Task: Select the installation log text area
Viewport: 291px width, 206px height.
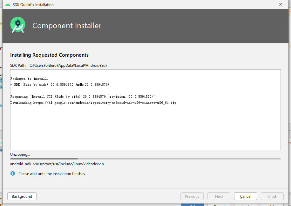Action: tap(145, 109)
